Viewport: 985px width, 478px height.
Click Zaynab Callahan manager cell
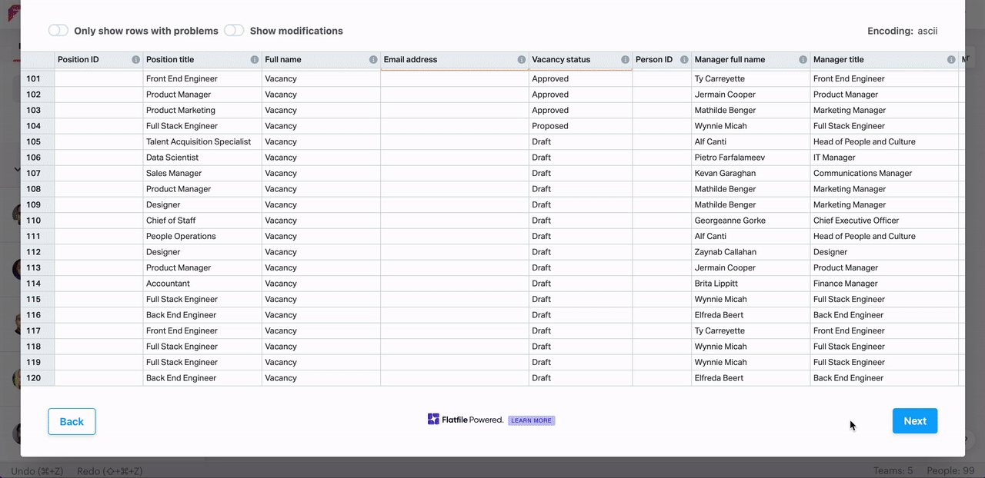coord(751,252)
